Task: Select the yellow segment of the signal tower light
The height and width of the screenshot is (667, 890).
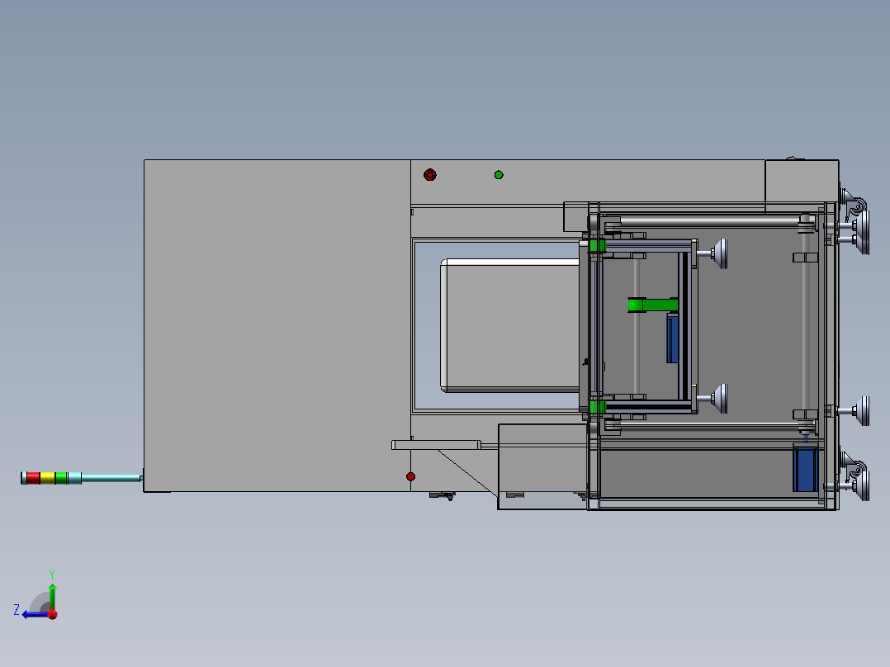Action: point(48,478)
